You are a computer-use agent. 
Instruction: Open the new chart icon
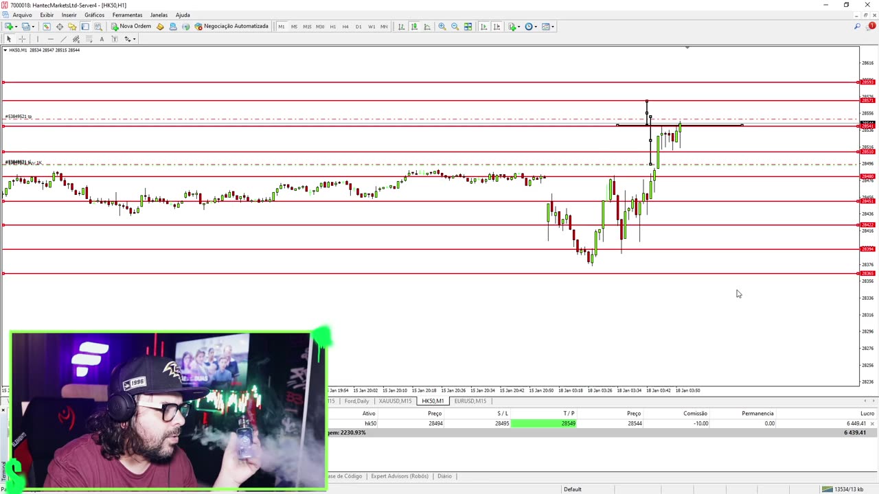coord(9,27)
